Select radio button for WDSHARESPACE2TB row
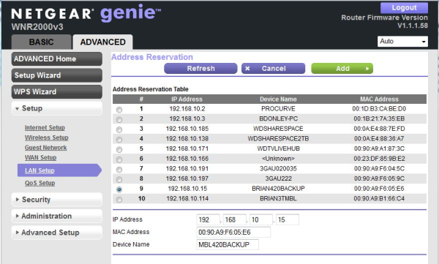Image resolution: width=439 pixels, height=264 pixels. click(119, 140)
